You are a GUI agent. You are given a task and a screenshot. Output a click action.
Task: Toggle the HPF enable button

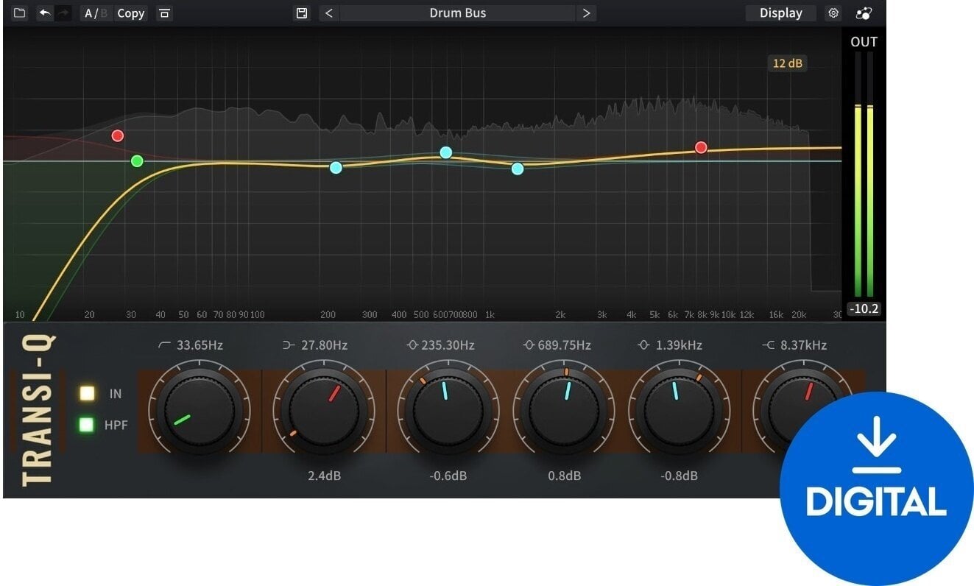point(88,424)
